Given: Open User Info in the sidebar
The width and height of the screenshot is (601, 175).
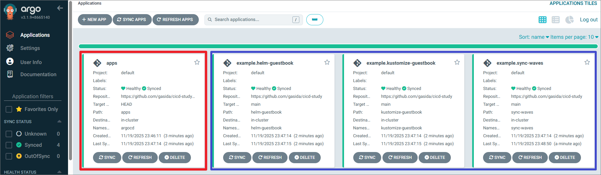Looking at the screenshot, I should 31,62.
